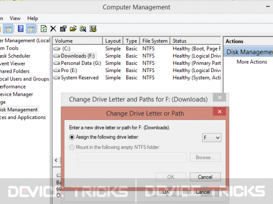Click Healthy (Primary Part status cell
273x204 pixels.
coord(197,63)
